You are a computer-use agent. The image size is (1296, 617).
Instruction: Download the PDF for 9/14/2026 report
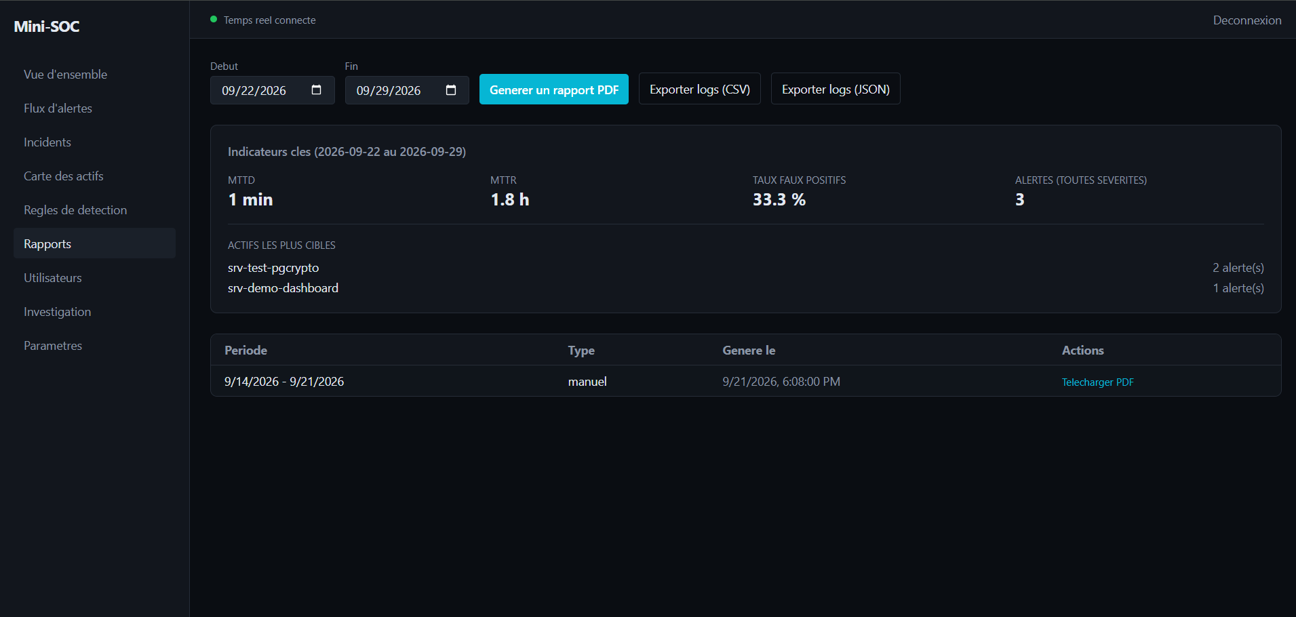pos(1097,382)
